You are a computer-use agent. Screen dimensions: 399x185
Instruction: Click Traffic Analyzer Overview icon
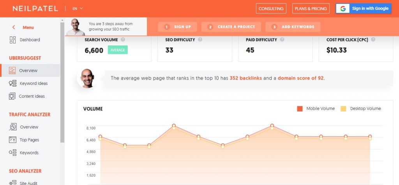point(13,127)
